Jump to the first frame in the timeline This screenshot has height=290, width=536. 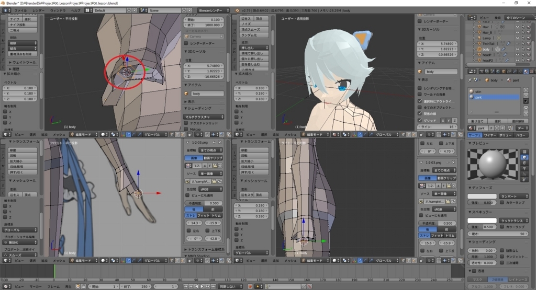[x=185, y=286]
